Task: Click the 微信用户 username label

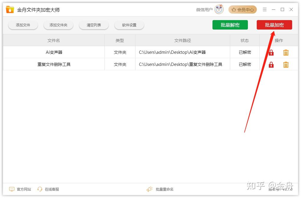Action: click(204, 10)
